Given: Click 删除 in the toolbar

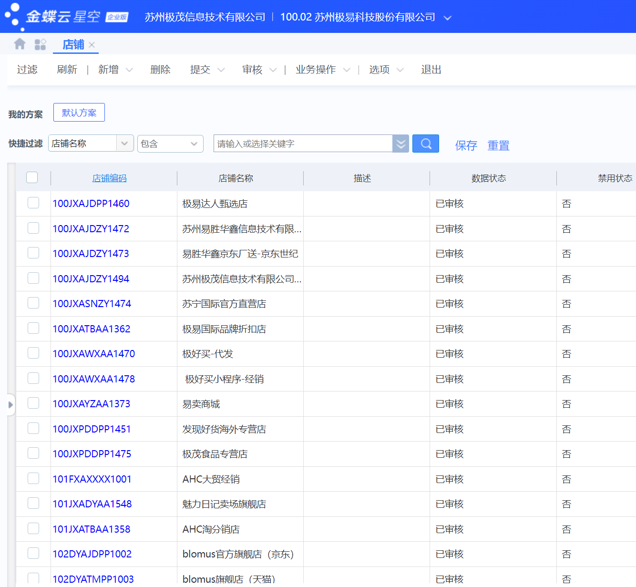Looking at the screenshot, I should click(x=160, y=70).
